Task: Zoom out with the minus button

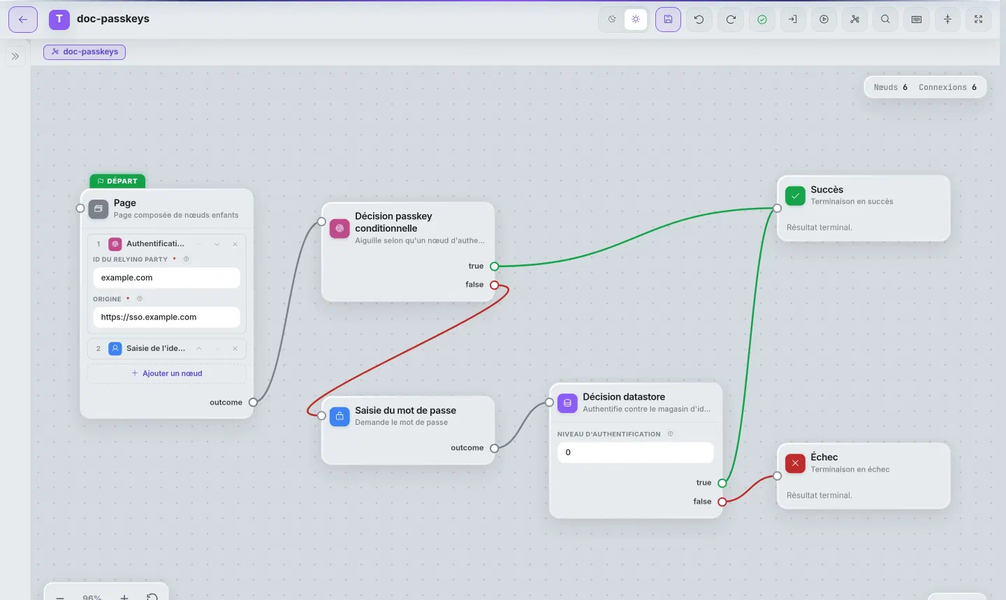Action: point(60,597)
